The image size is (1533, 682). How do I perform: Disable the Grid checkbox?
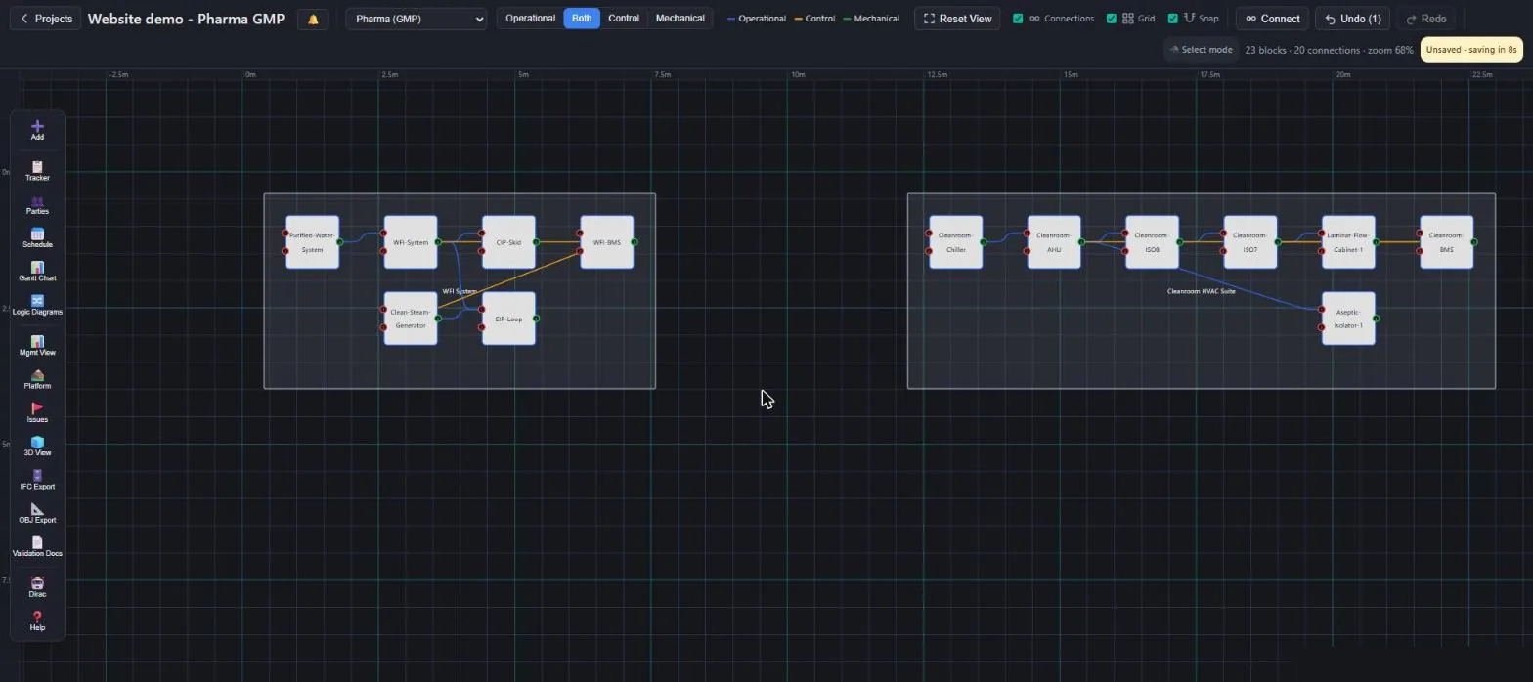point(1111,19)
